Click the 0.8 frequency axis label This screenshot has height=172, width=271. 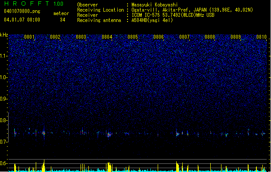(x=4, y=120)
